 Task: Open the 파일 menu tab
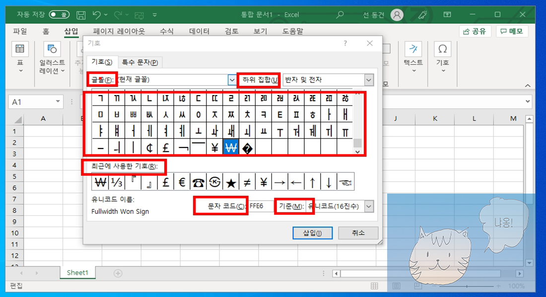[x=20, y=31]
